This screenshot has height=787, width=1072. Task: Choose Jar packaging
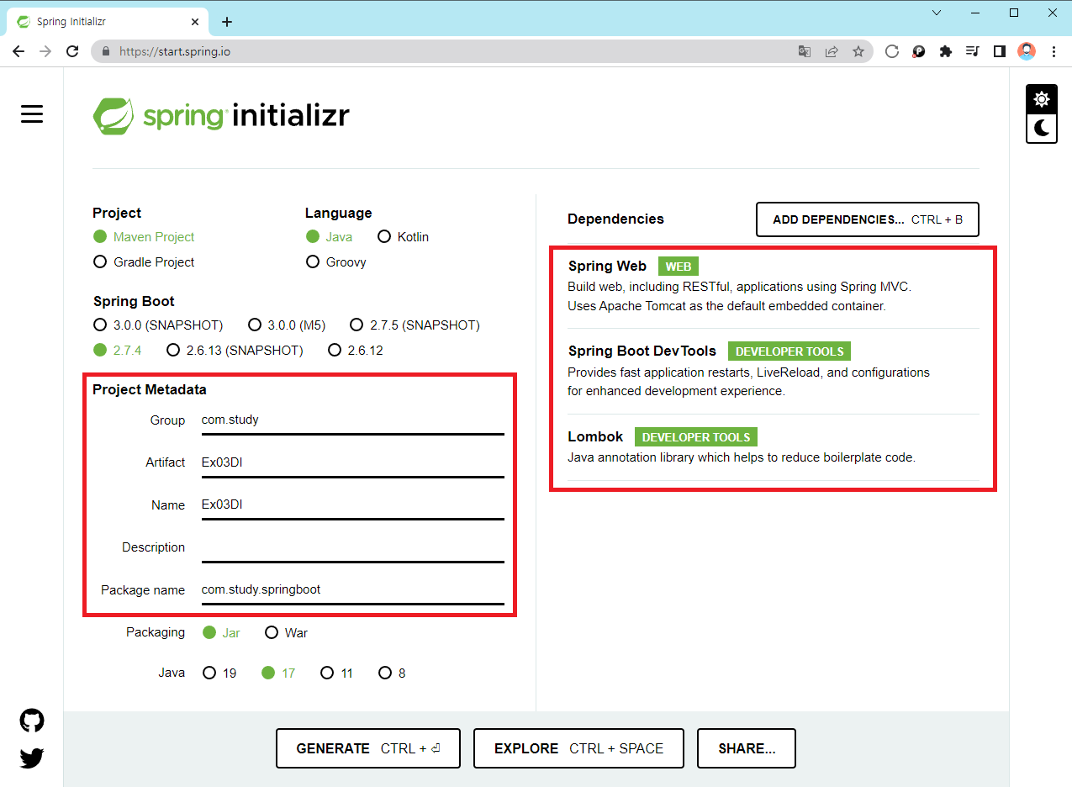click(221, 632)
